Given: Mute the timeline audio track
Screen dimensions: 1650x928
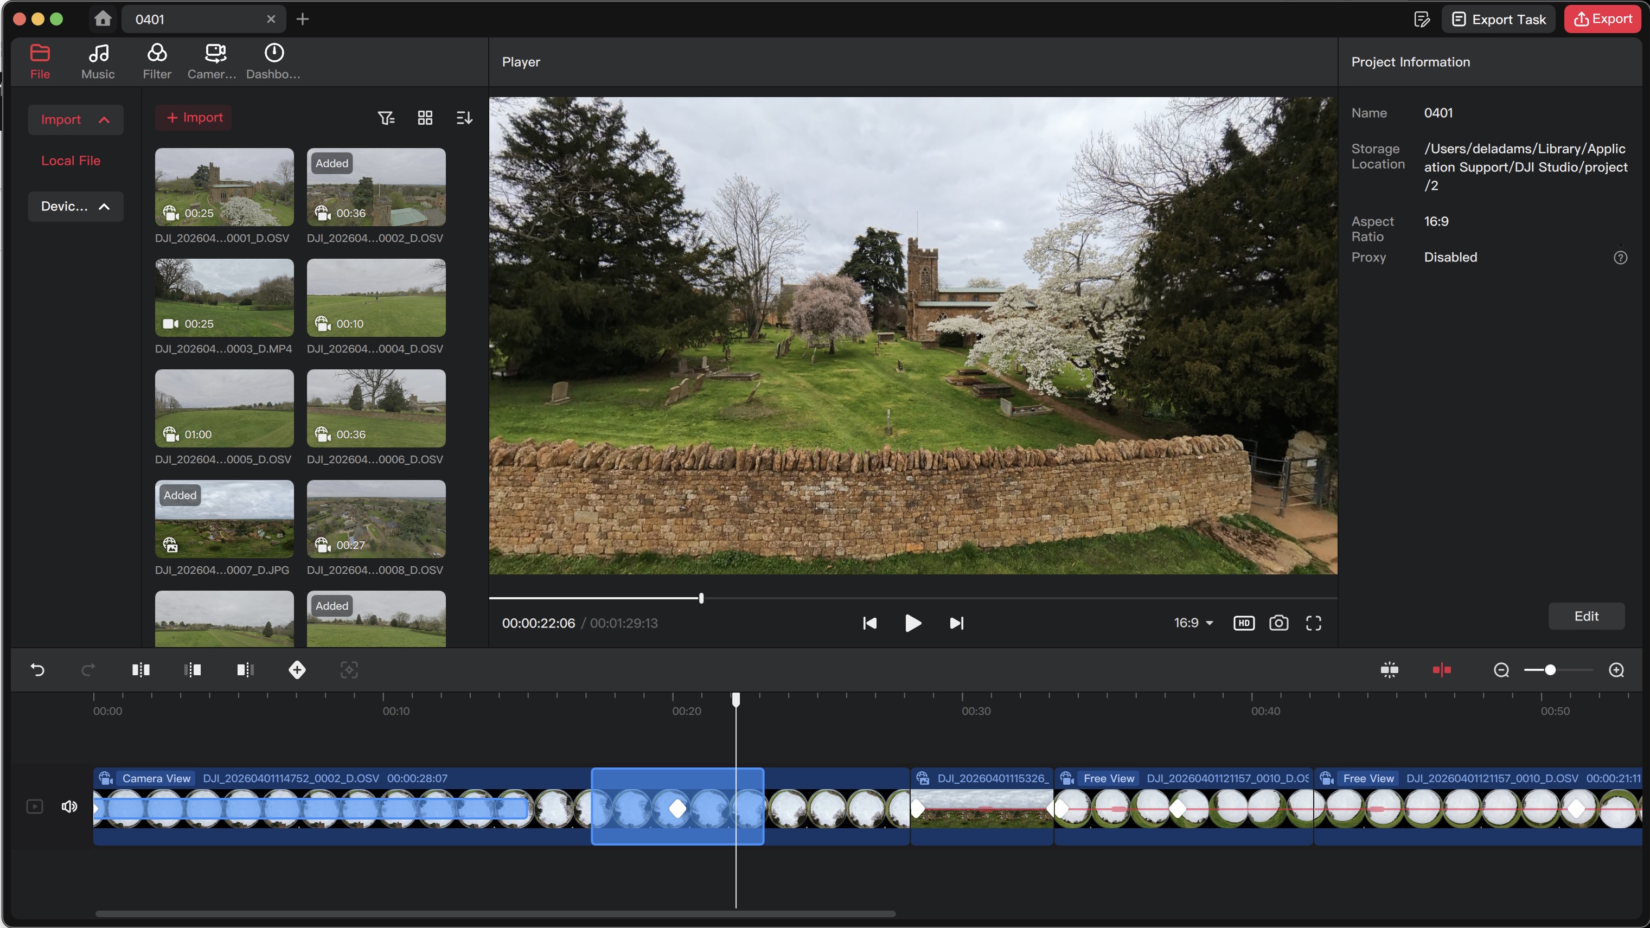Looking at the screenshot, I should pos(68,807).
